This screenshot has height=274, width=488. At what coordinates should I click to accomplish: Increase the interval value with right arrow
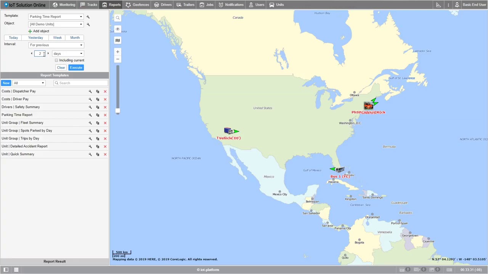[x=48, y=54]
